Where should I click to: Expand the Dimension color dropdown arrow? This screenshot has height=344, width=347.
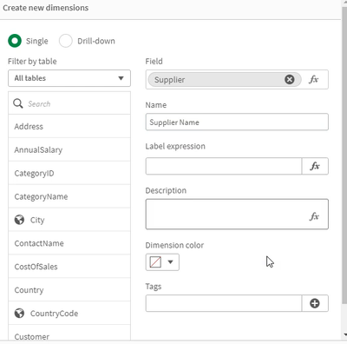170,262
